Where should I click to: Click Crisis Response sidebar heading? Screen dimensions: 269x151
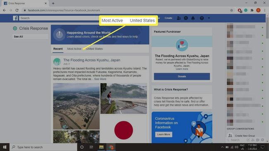[x=34, y=28]
